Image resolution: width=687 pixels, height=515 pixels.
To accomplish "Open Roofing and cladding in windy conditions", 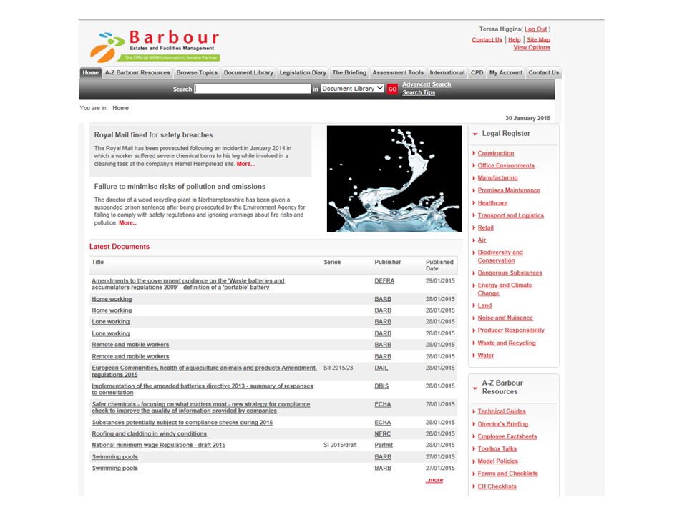I will [149, 434].
